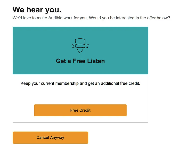179x148 pixels.
Task: Click the ribbon across the badge icon
Action: [x=80, y=46]
